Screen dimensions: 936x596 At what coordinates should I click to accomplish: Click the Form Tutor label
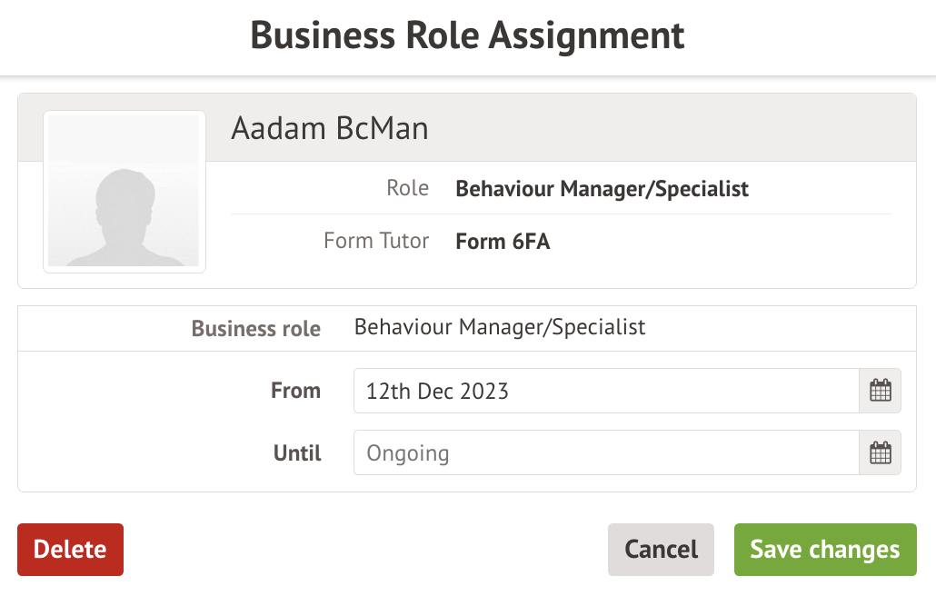coord(376,242)
